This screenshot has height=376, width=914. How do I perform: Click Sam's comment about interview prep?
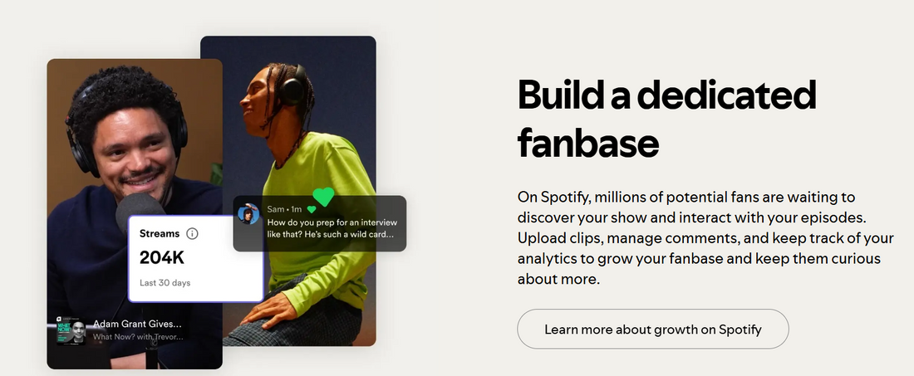point(332,229)
